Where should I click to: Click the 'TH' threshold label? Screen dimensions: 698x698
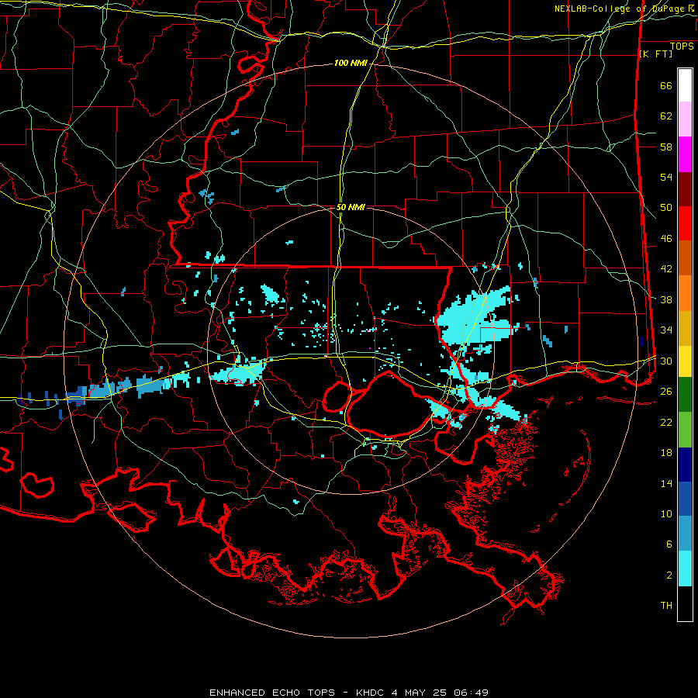(666, 606)
